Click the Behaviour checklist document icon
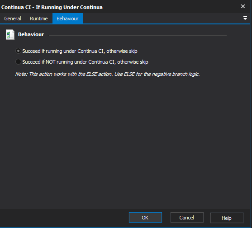 coord(10,34)
